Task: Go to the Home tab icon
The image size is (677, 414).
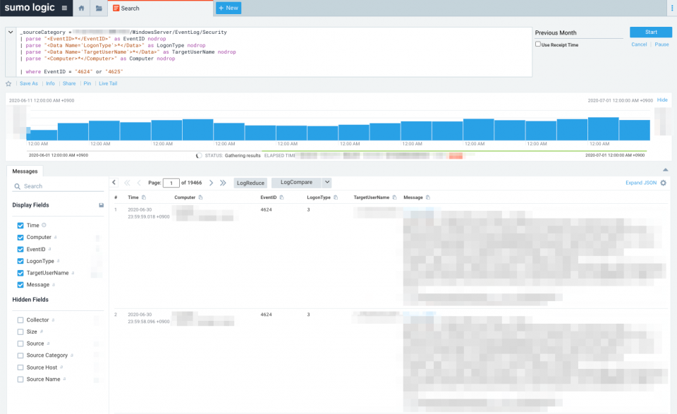Action: point(81,8)
